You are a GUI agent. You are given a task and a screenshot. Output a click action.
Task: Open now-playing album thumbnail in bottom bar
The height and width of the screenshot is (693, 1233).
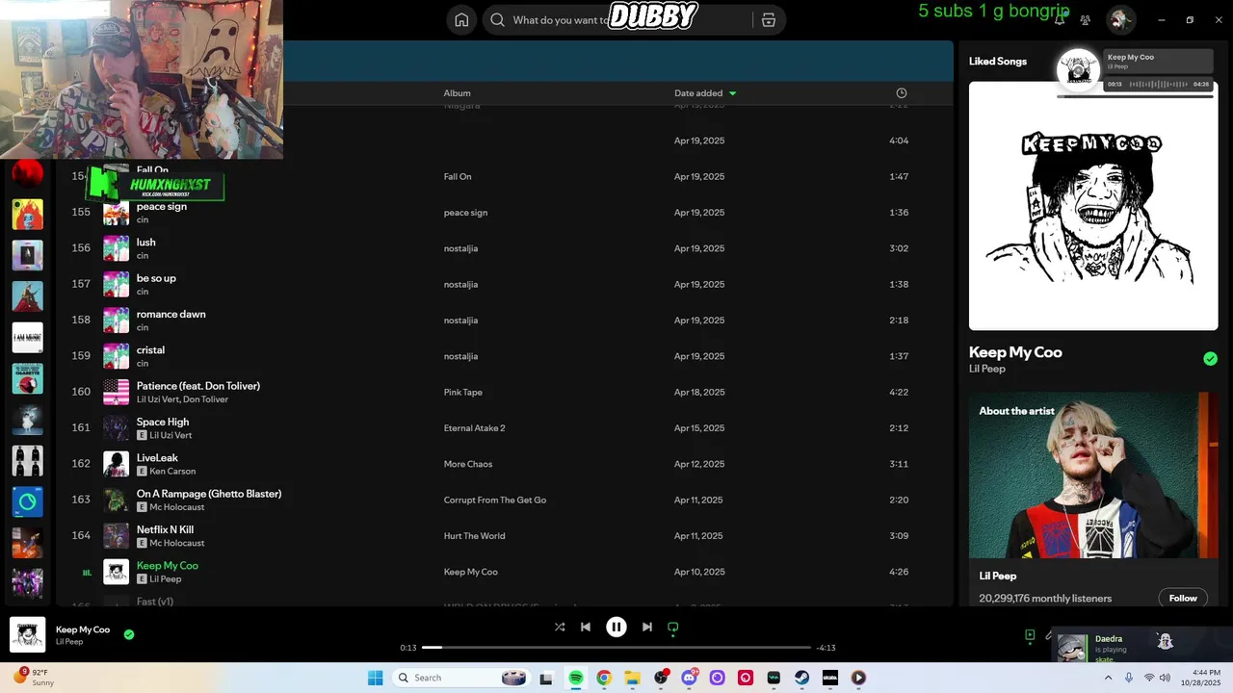[27, 635]
